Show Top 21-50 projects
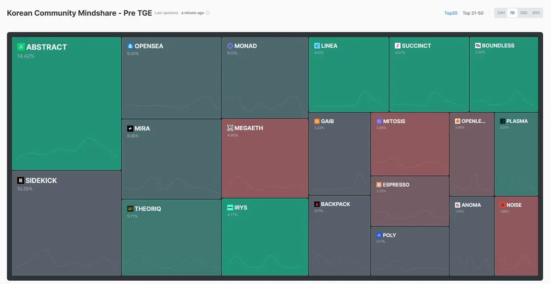 point(473,13)
